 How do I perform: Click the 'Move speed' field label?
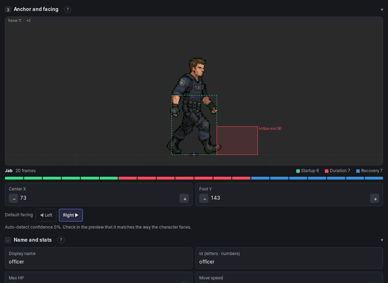[211, 278]
